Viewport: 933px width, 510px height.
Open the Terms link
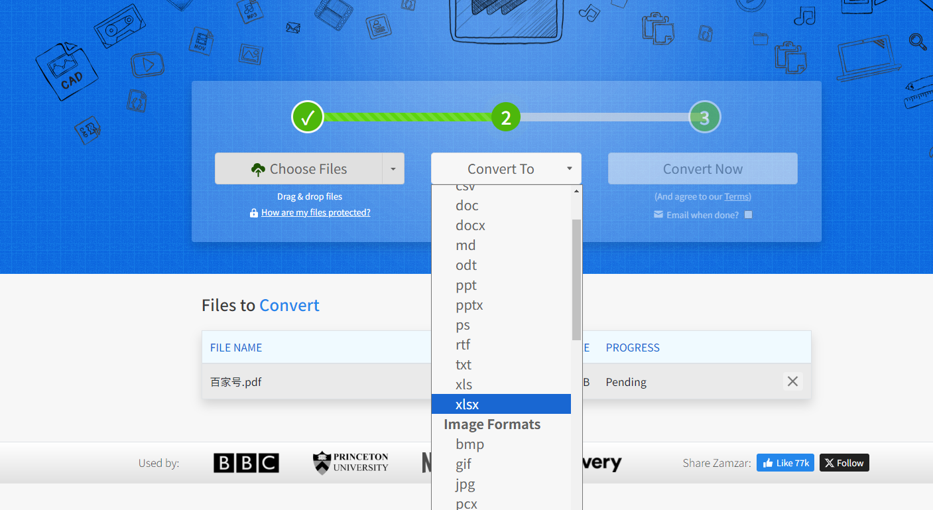click(x=736, y=196)
